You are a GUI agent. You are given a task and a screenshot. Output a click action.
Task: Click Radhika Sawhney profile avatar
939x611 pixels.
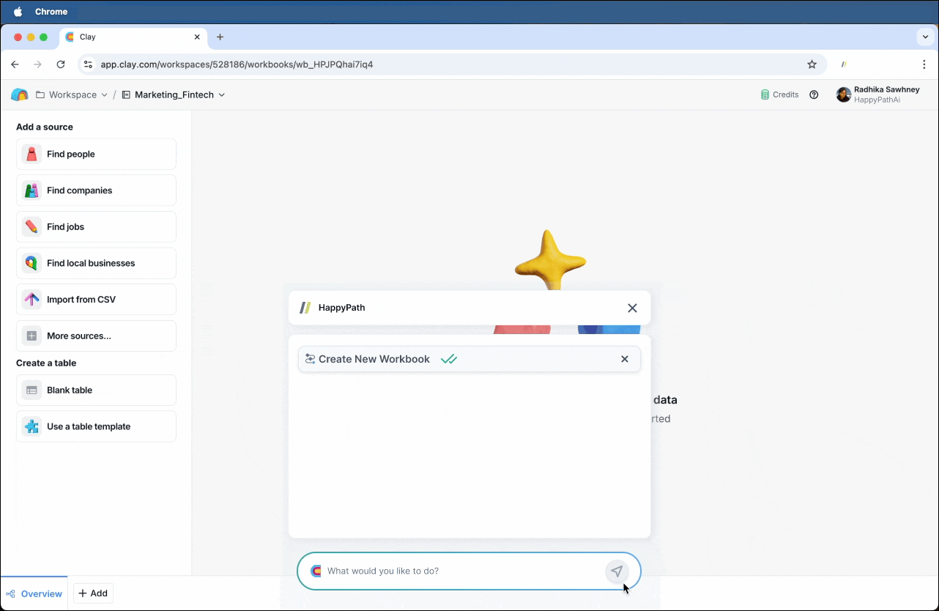pos(844,95)
